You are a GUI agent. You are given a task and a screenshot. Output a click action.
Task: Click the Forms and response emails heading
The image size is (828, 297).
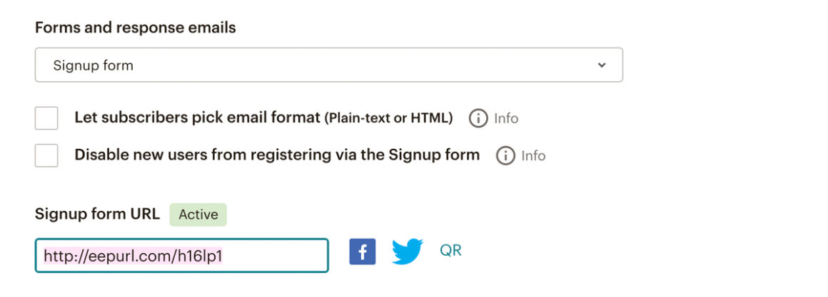point(135,28)
